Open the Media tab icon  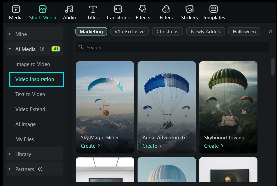[x=16, y=9]
